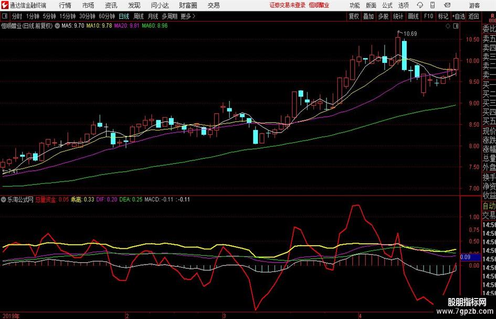Open the 发现 menu

pyautogui.click(x=134, y=5)
